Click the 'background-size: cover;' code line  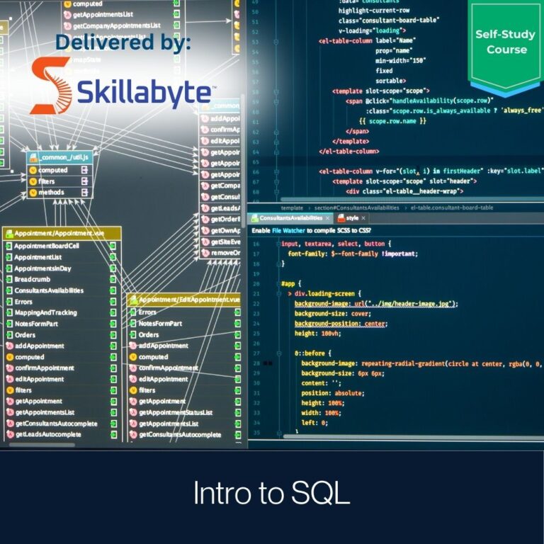[x=332, y=314]
